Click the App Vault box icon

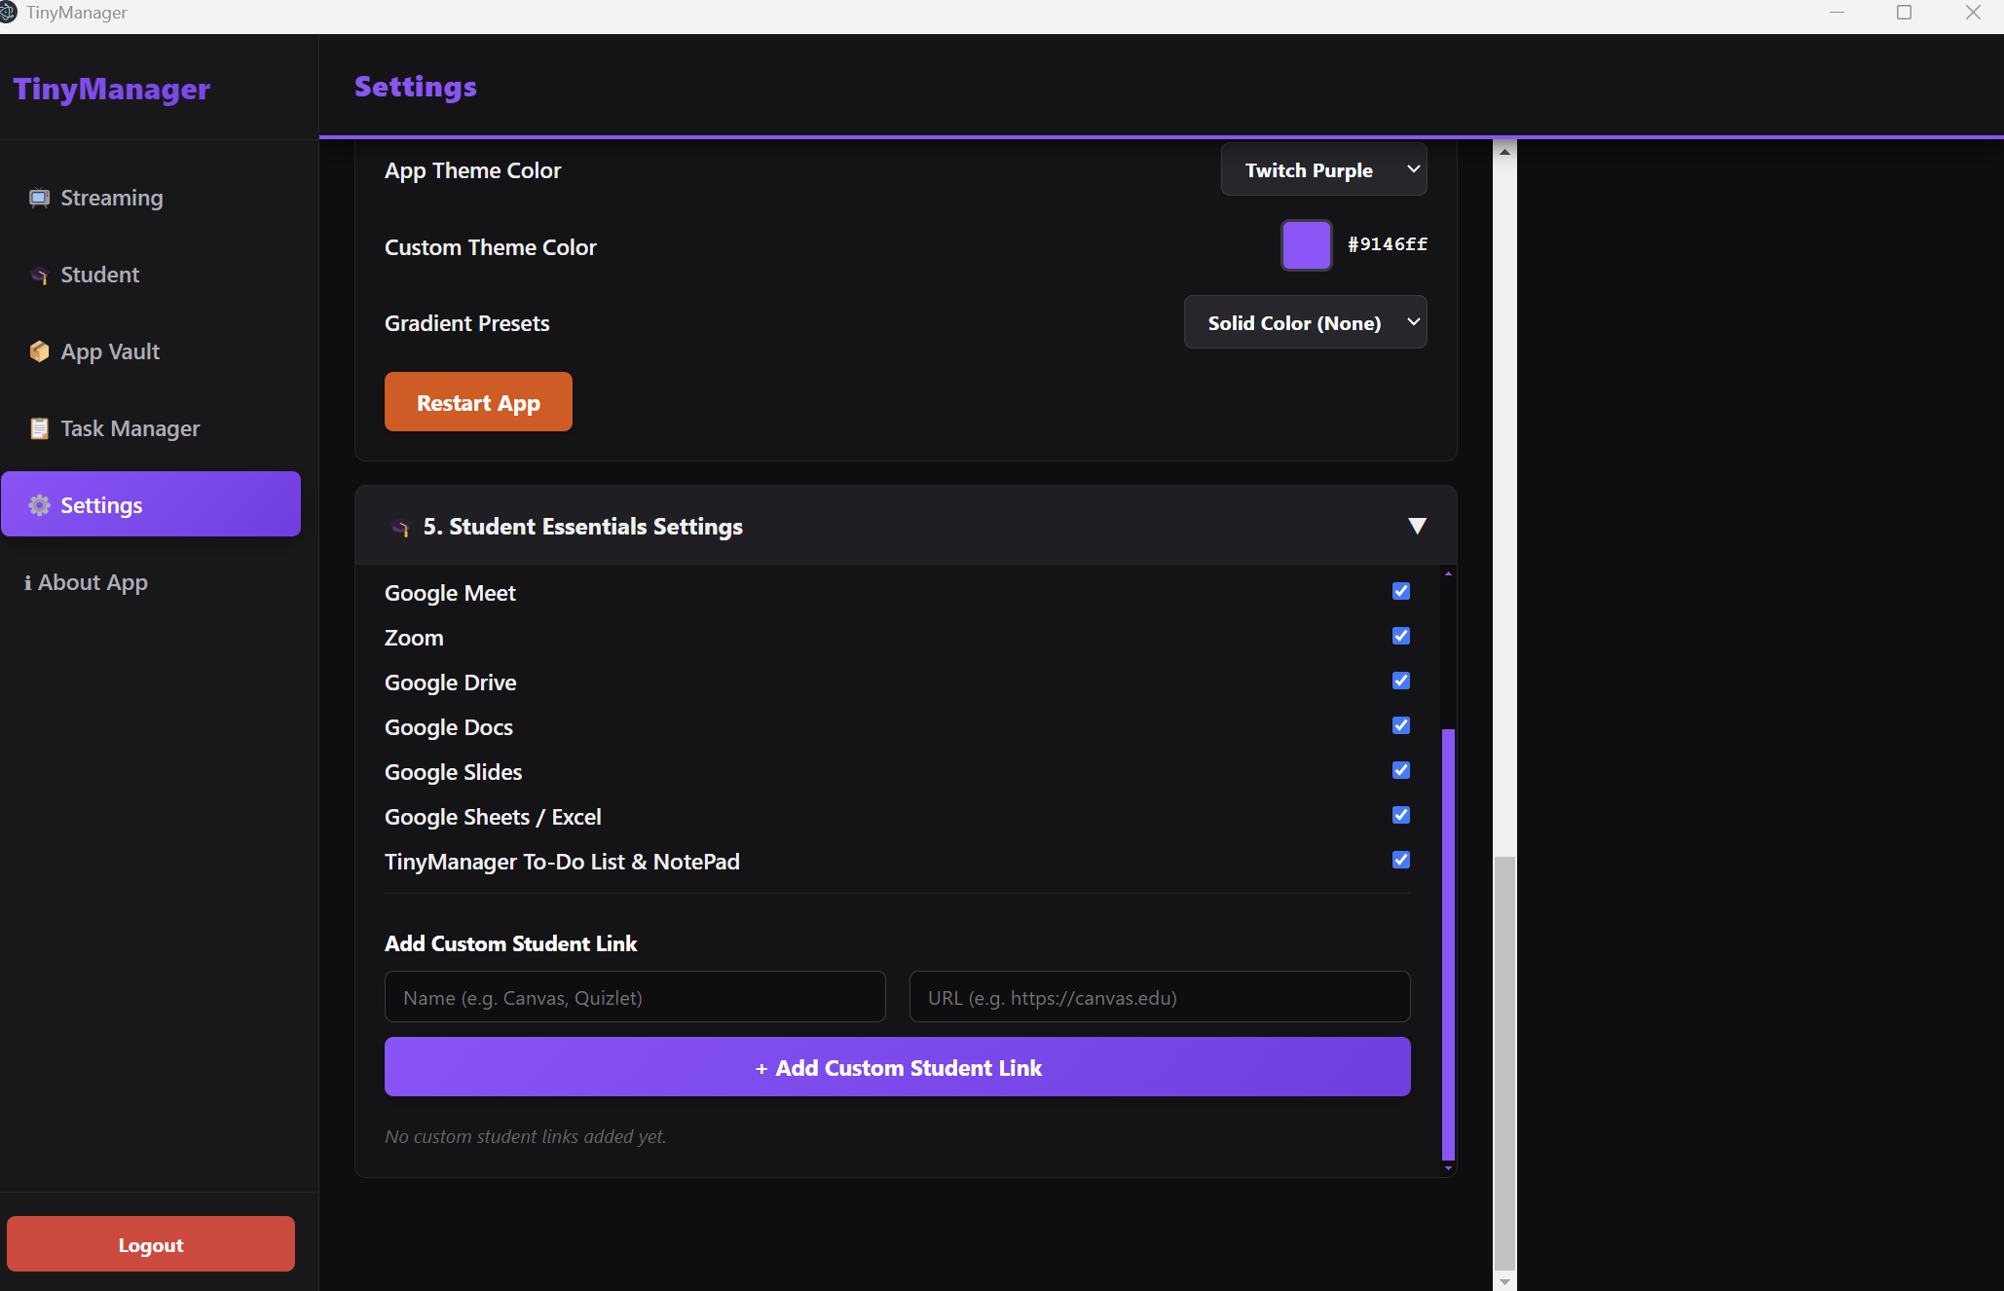pos(39,351)
